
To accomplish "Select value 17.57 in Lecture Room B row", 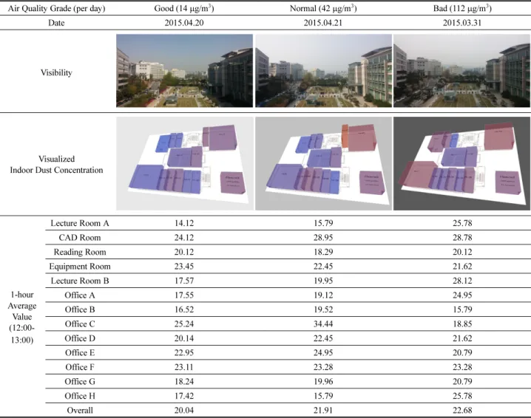I will coord(184,281).
